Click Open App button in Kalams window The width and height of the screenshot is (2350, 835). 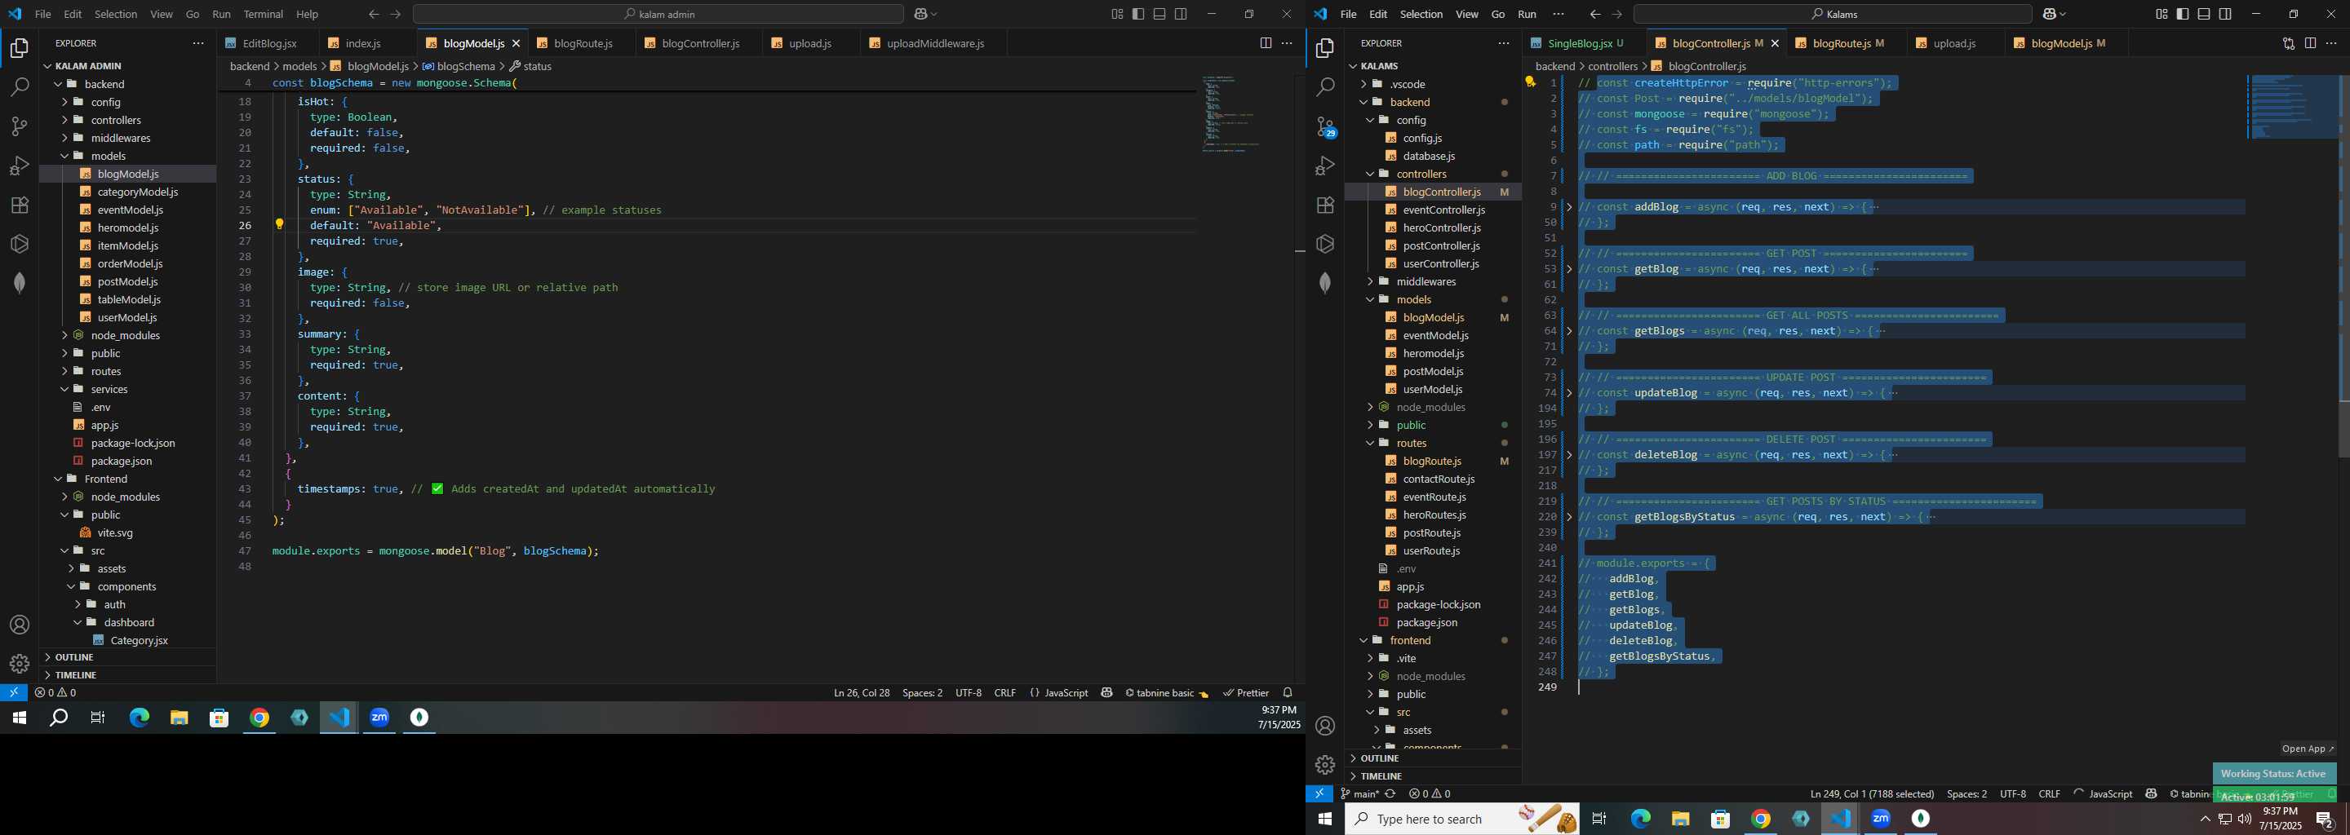click(x=2307, y=749)
